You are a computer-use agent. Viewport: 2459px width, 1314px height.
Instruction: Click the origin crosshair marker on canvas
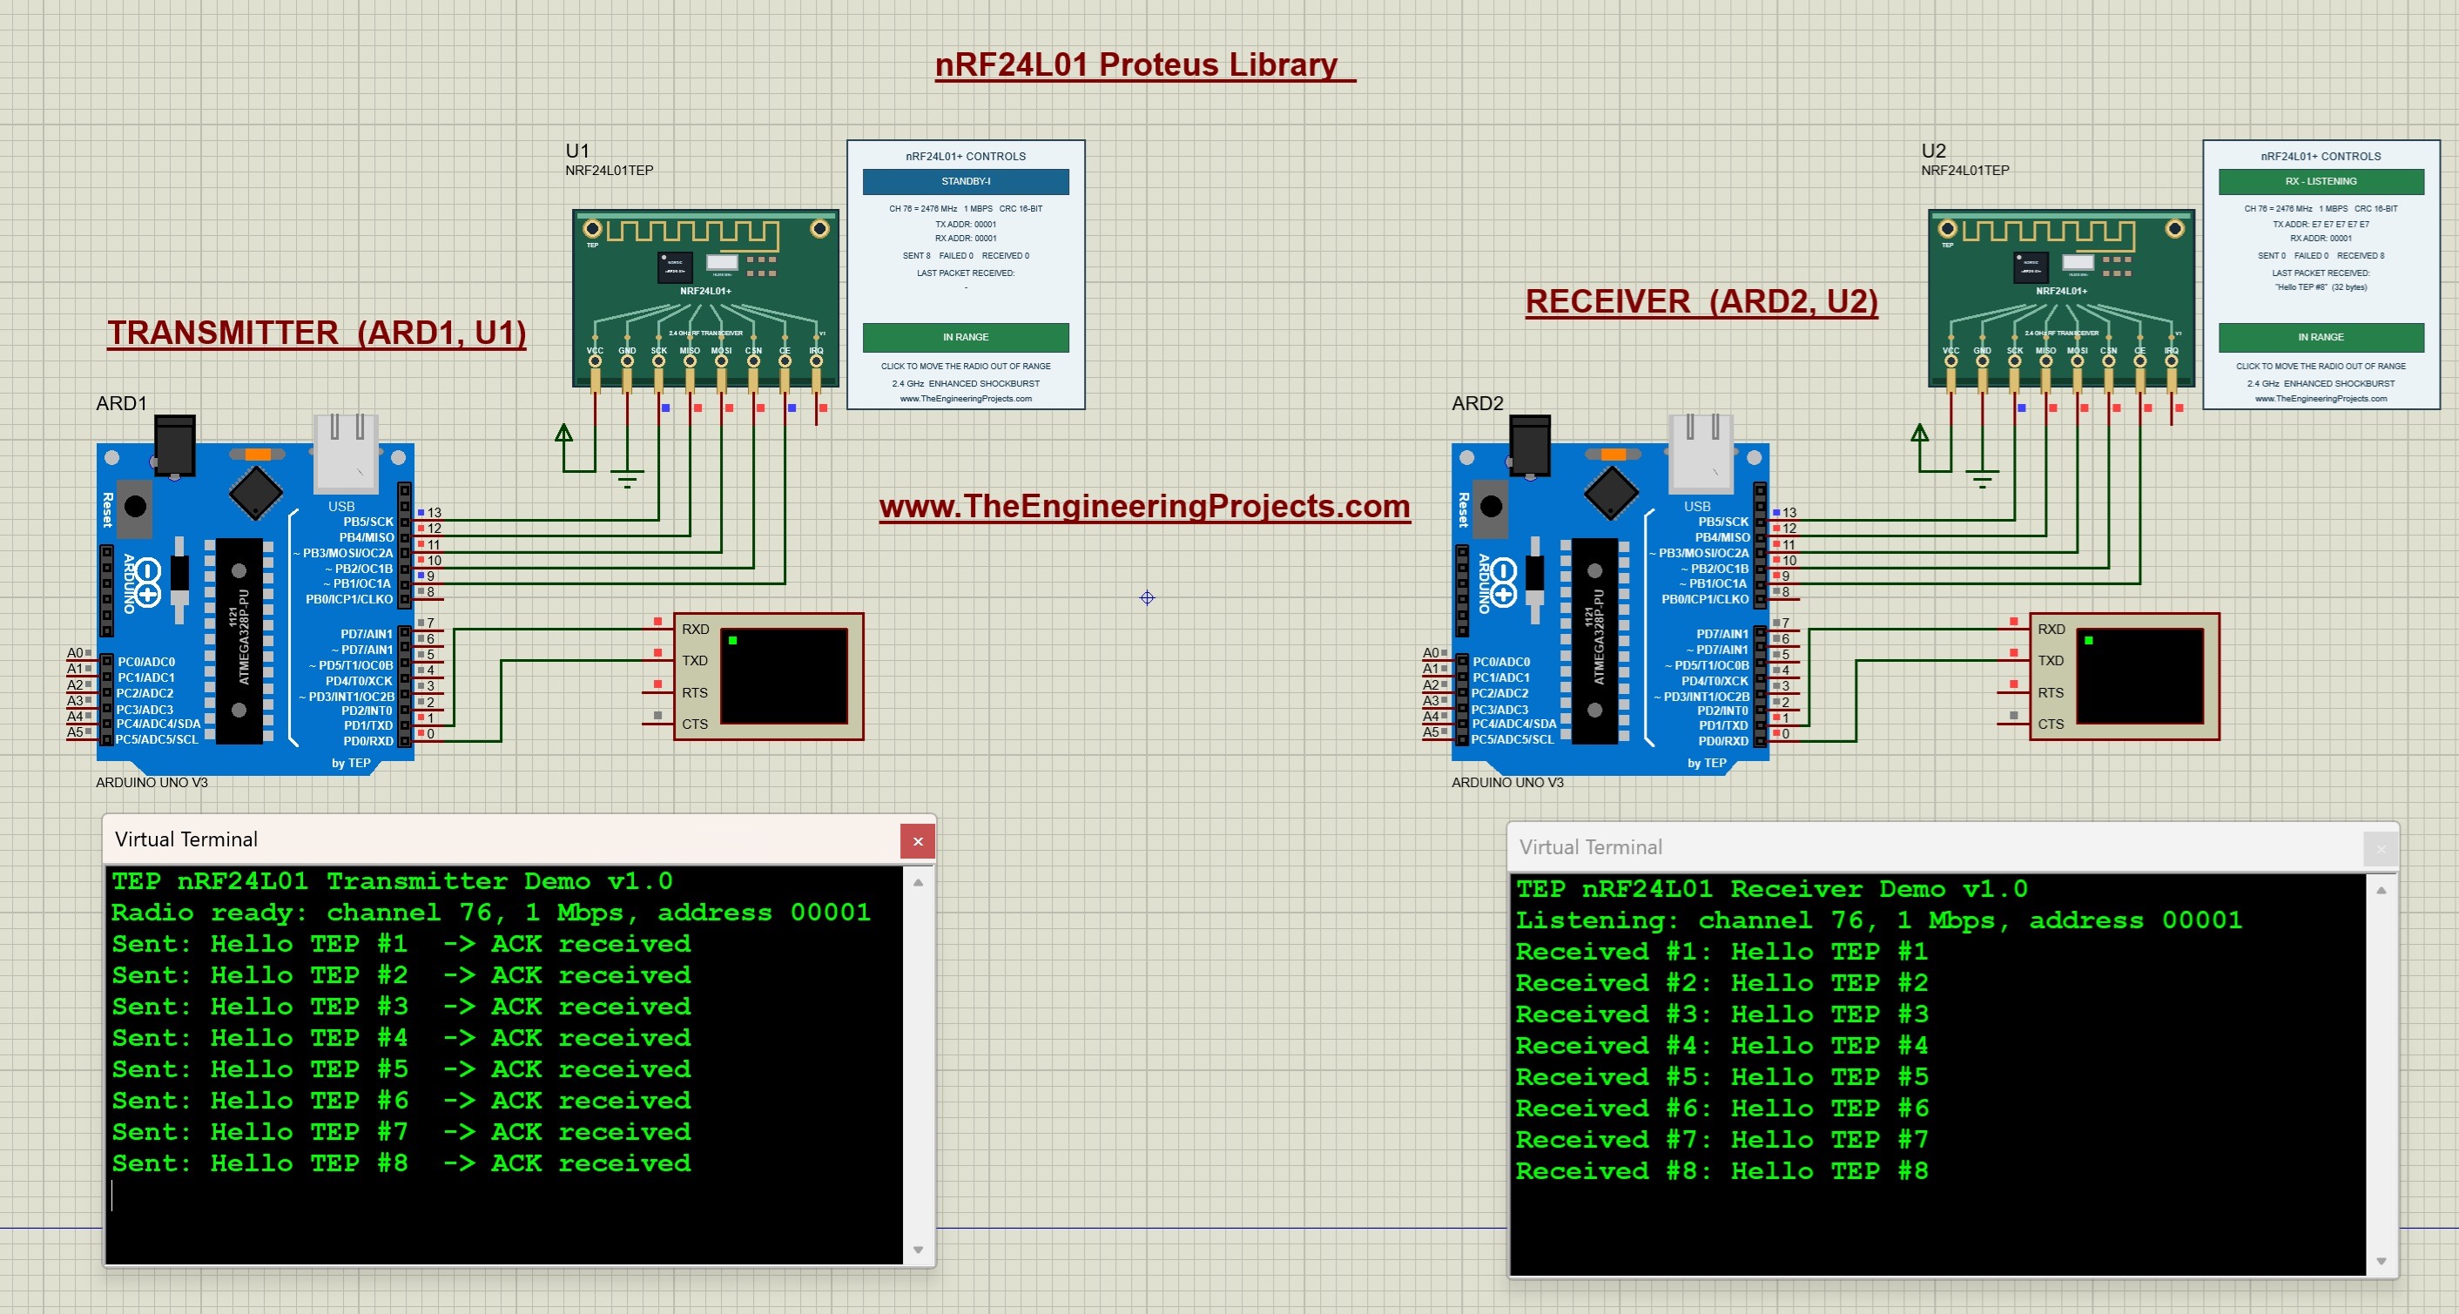1148,598
